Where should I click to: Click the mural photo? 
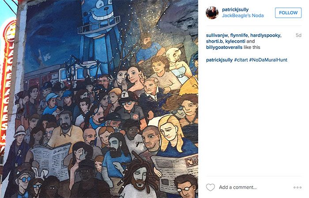99,99
